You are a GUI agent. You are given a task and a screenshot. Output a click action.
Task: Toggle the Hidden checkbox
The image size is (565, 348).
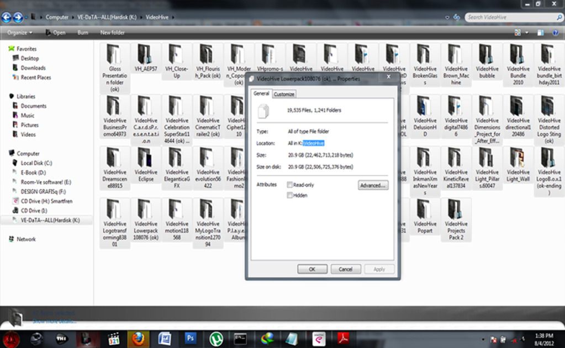click(x=289, y=195)
